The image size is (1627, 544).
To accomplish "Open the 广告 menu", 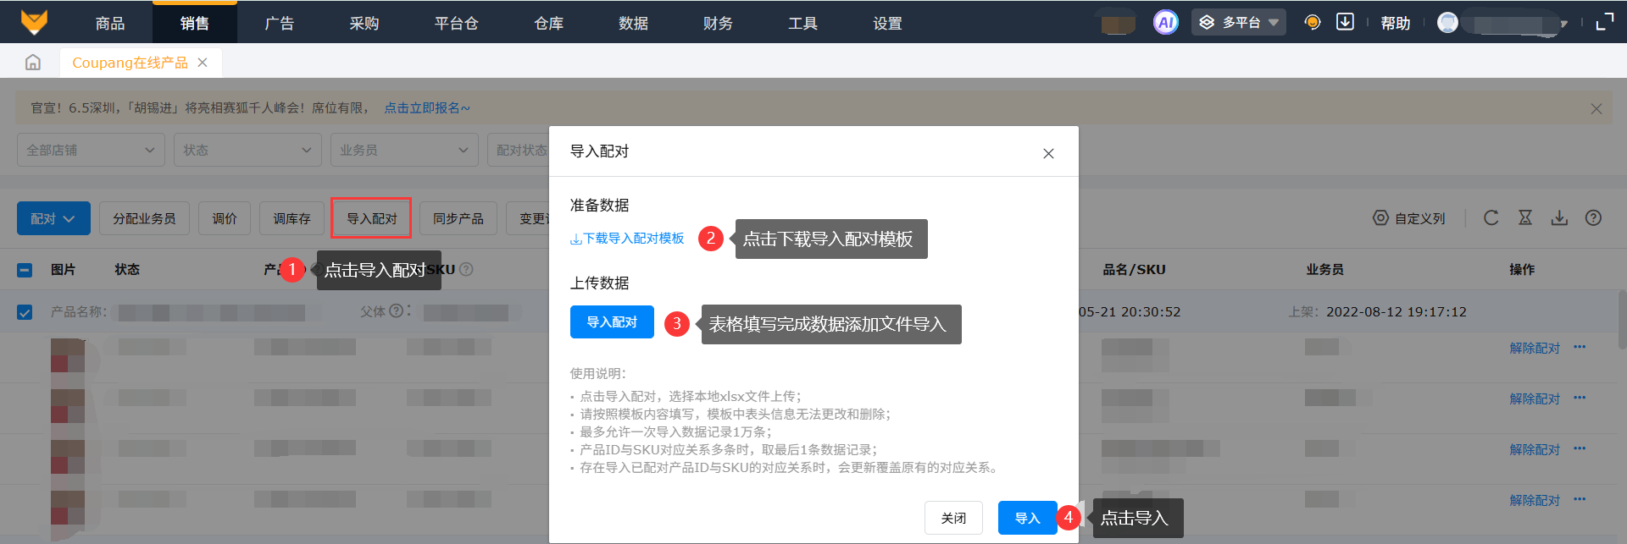I will pos(280,23).
